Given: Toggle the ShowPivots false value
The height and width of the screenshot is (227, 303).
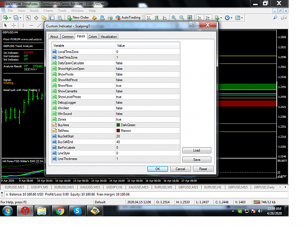Looking at the screenshot, I should coord(148,74).
